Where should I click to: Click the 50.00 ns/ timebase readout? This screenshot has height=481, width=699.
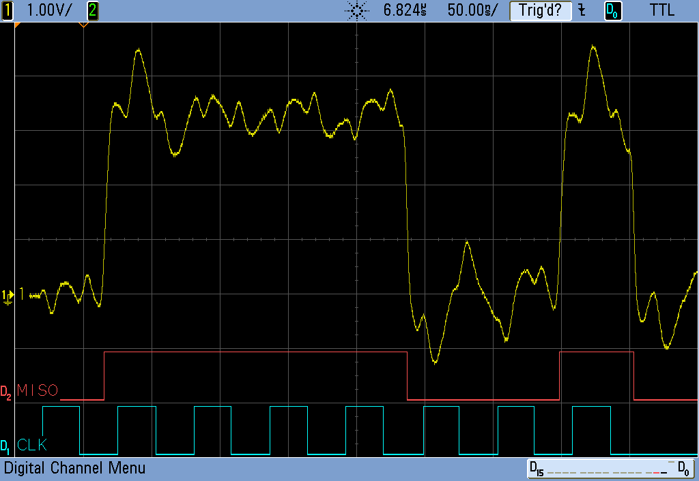pos(472,10)
